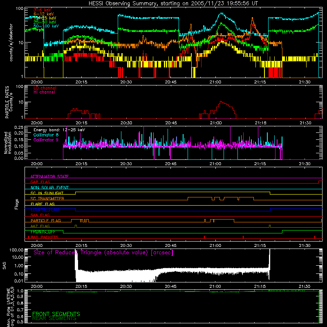Select the 'NON SOLAR EVENT' flag label
Screen dimensions: 327x327
(x=49, y=188)
